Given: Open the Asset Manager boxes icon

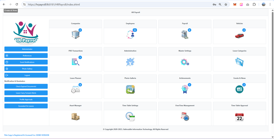Looking at the screenshot, I should click(x=75, y=117).
